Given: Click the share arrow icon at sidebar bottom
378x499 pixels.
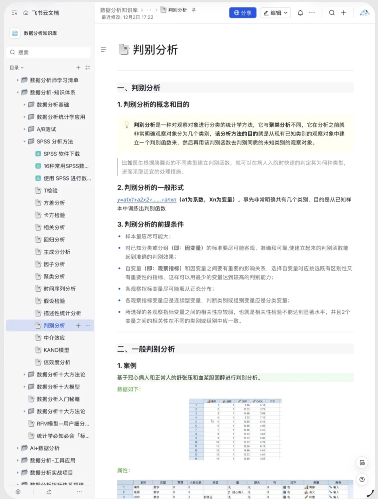Looking at the screenshot, I should [48, 492].
